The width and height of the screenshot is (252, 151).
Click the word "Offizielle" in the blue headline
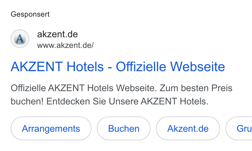click(141, 67)
